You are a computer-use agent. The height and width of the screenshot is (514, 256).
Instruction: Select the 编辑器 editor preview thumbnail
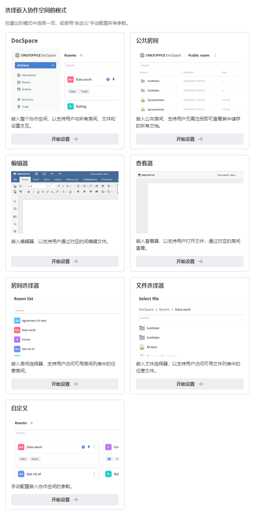pyautogui.click(x=65, y=202)
